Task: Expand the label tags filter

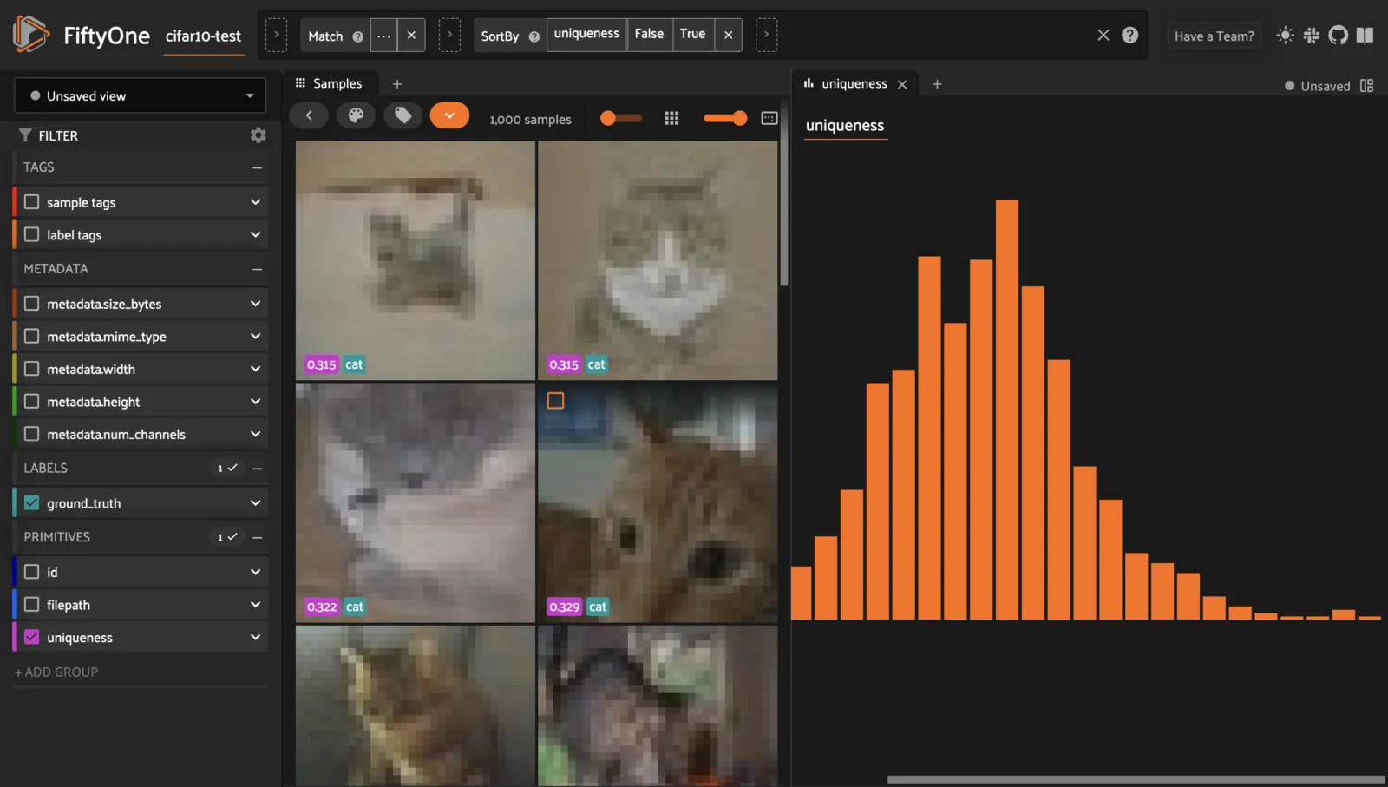Action: [255, 234]
